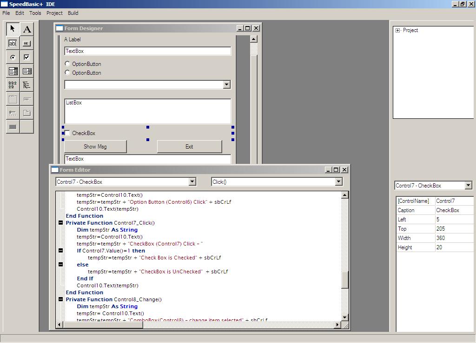Open the Project menu
Image resolution: width=476 pixels, height=343 pixels.
tap(54, 13)
